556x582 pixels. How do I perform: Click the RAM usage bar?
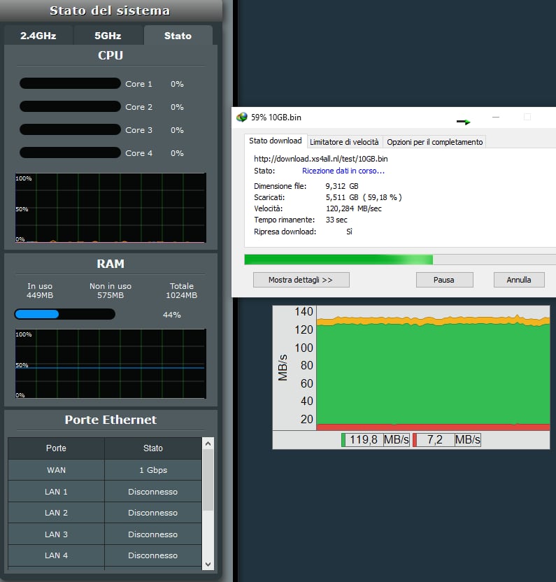click(64, 315)
